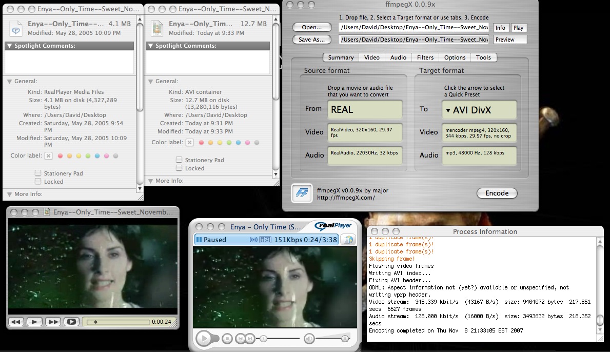
Task: Skip to the previous clip in RealPlayer
Action: 241,339
